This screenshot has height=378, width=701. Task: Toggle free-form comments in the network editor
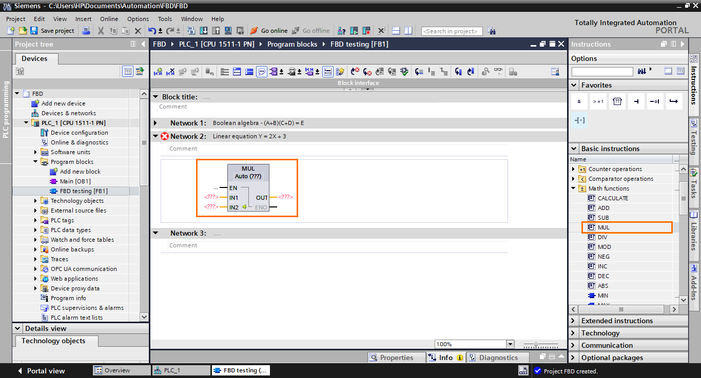tap(262, 71)
